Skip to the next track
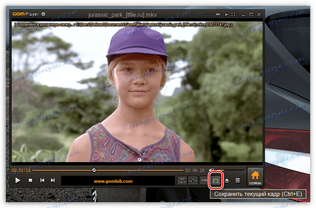The height and width of the screenshot is (208, 316). 53,180
